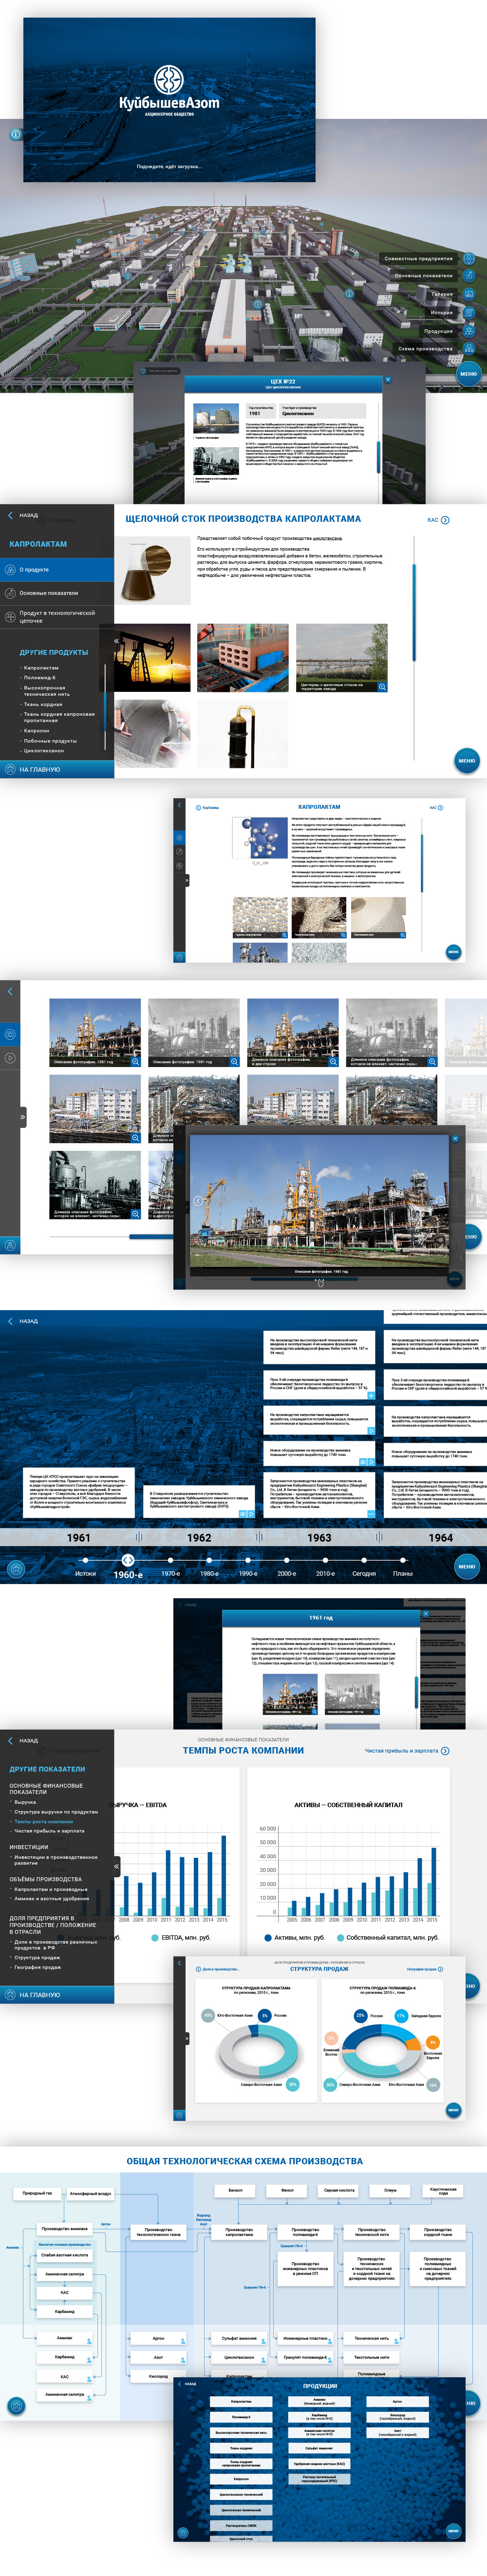Open Высокопрочная техническая нить in the products list

tap(47, 691)
